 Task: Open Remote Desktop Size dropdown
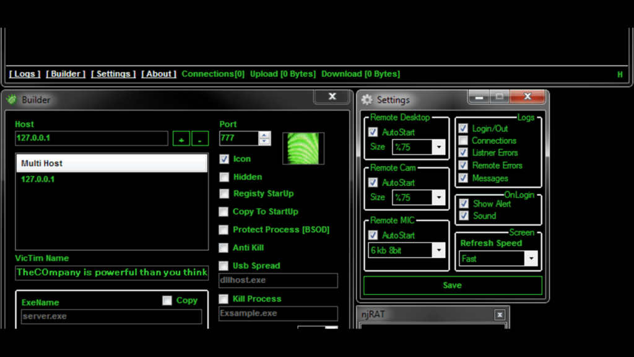(x=439, y=147)
